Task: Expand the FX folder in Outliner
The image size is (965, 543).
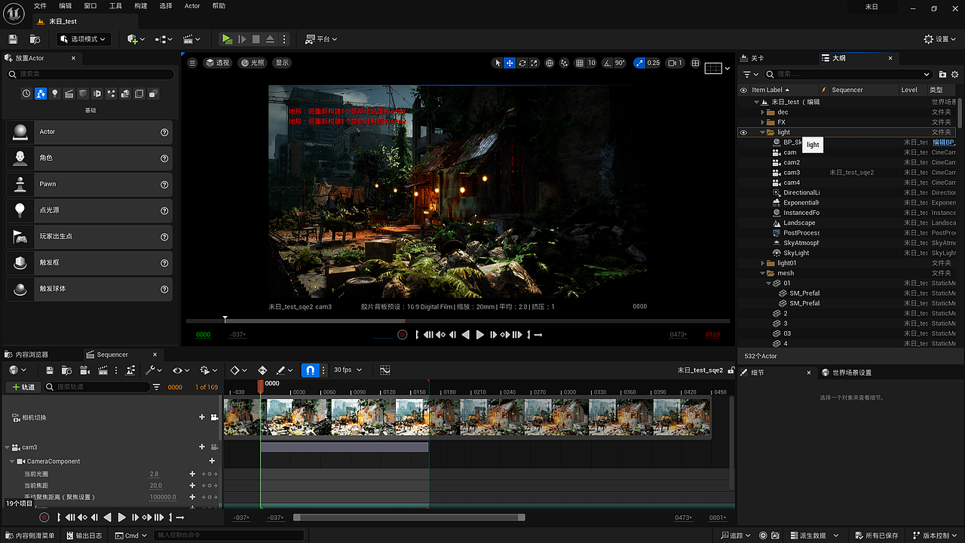Action: (x=762, y=122)
